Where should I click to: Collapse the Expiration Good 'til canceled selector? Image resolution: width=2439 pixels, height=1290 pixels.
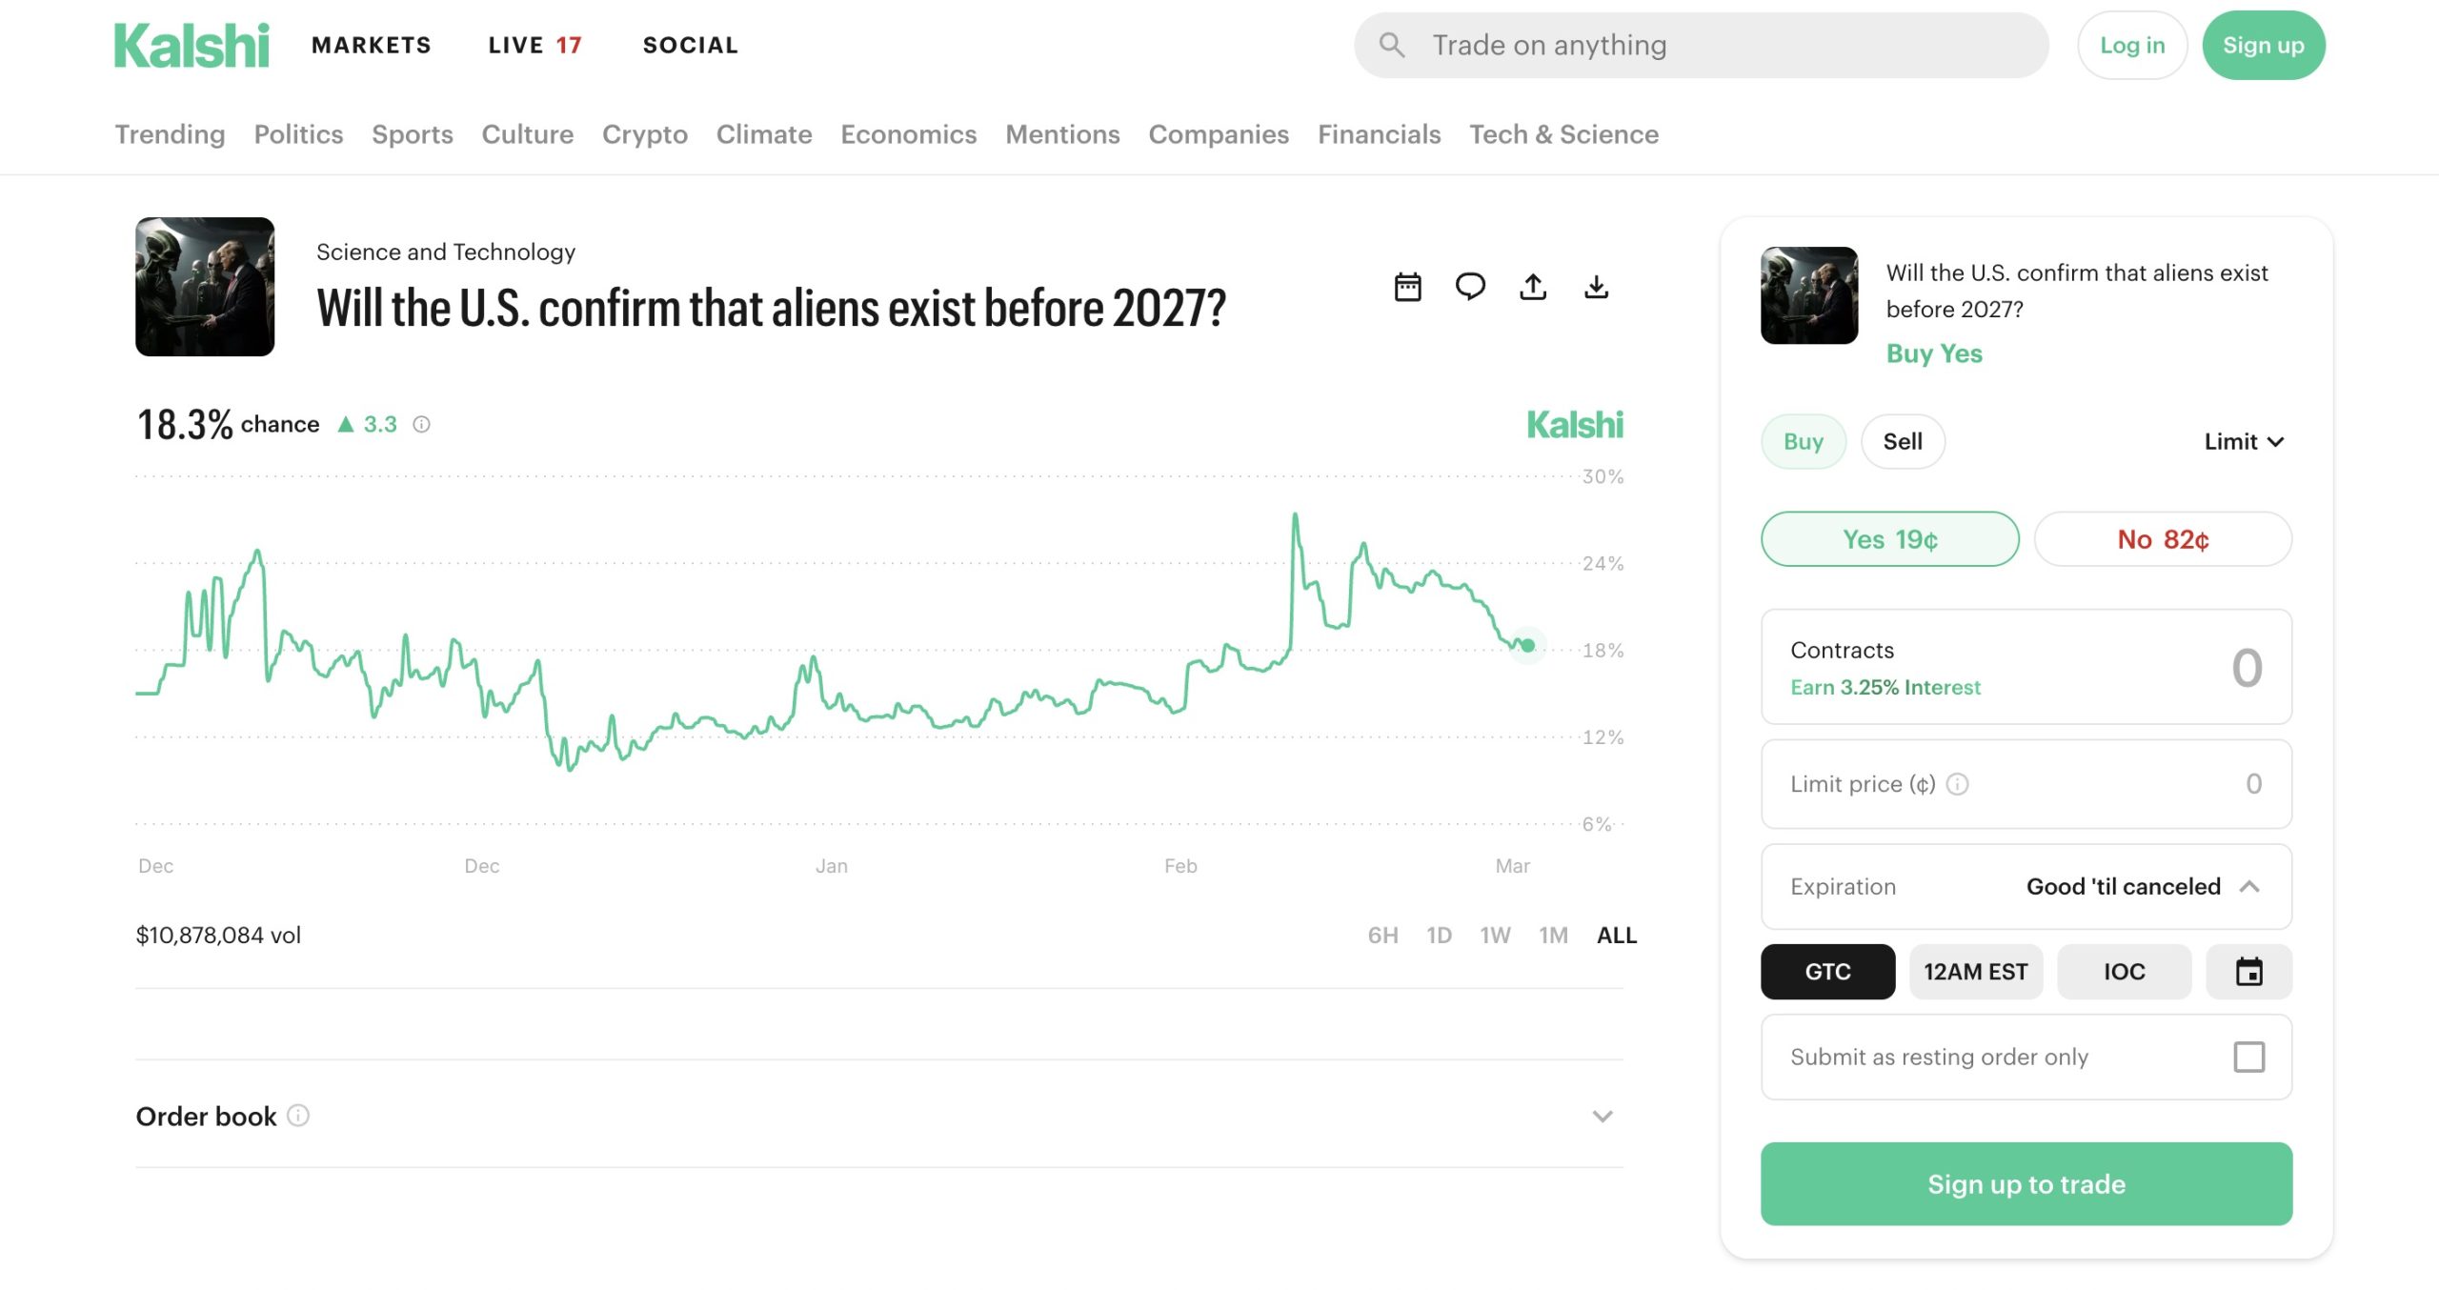click(x=2250, y=887)
